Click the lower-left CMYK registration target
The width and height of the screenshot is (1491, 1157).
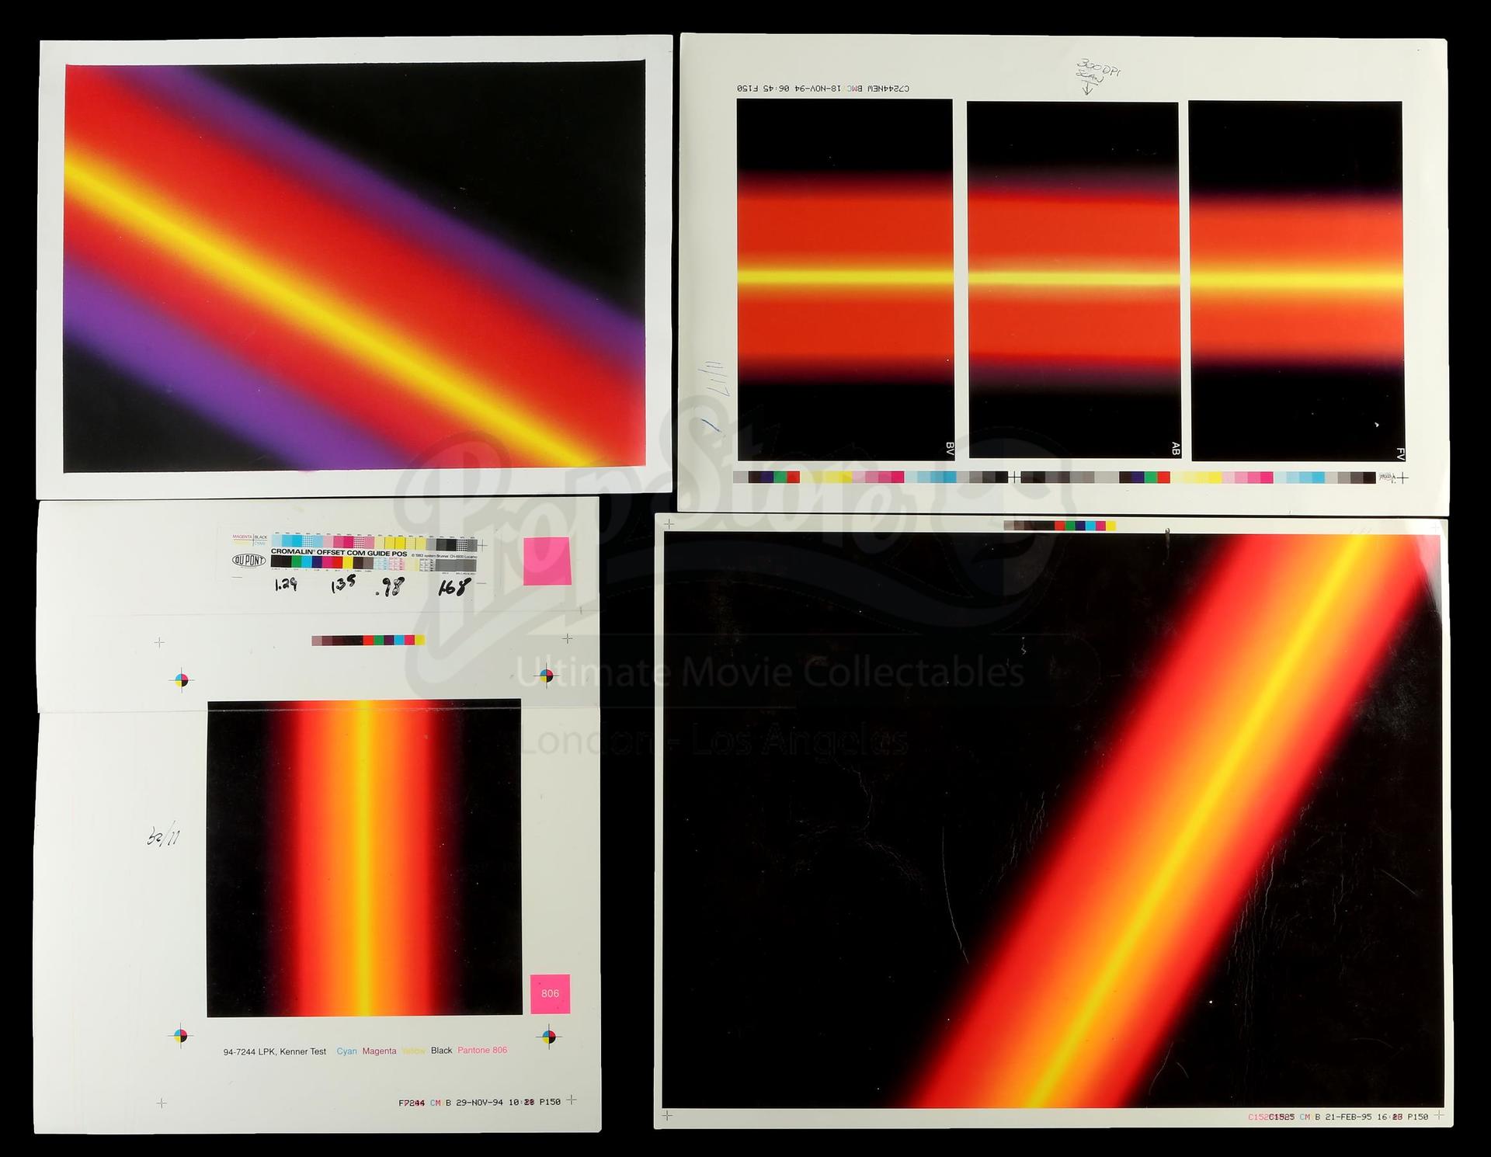tap(181, 1036)
